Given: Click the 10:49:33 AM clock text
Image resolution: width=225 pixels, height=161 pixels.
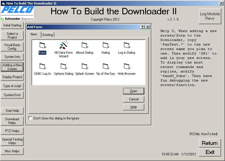Looking at the screenshot, I should point(170,154).
